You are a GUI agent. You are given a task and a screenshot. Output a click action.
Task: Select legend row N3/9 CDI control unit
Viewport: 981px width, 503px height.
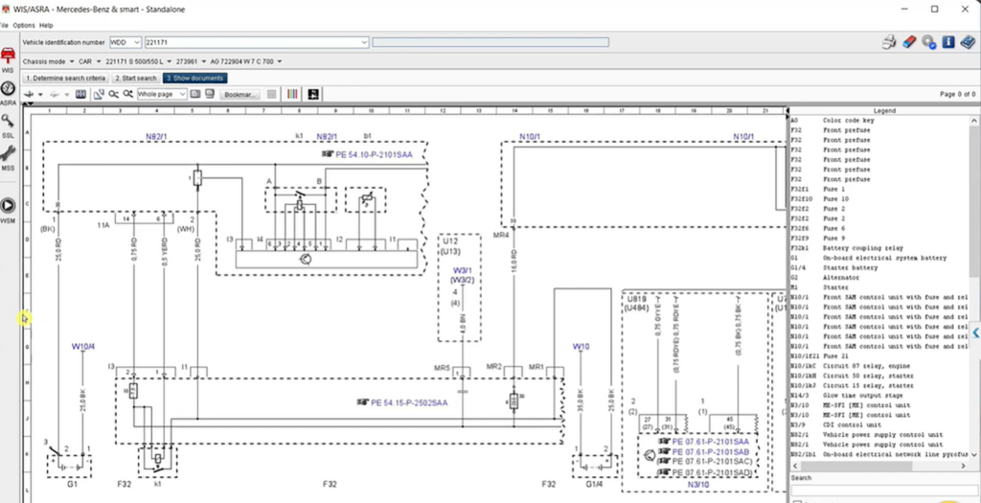pyautogui.click(x=879, y=424)
